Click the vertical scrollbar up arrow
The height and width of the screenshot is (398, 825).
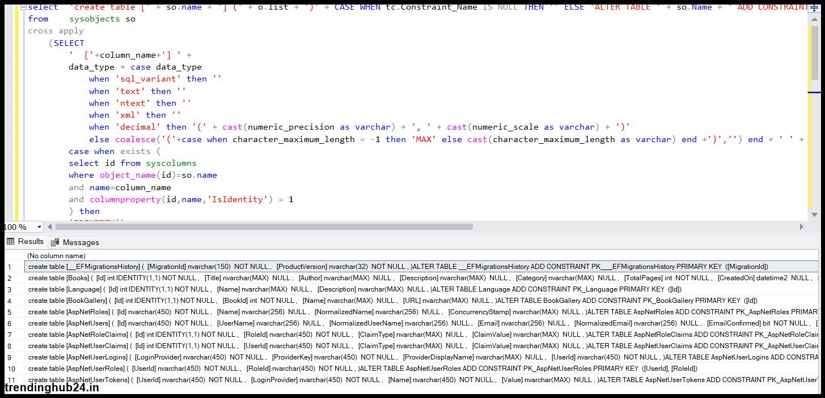tap(814, 17)
